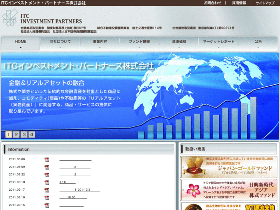
Task: Click the 採用情報 link
Action: 239,3
